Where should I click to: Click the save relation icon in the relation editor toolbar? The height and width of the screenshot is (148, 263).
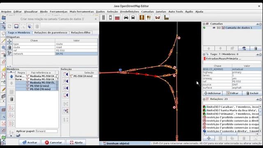click(x=16, y=26)
